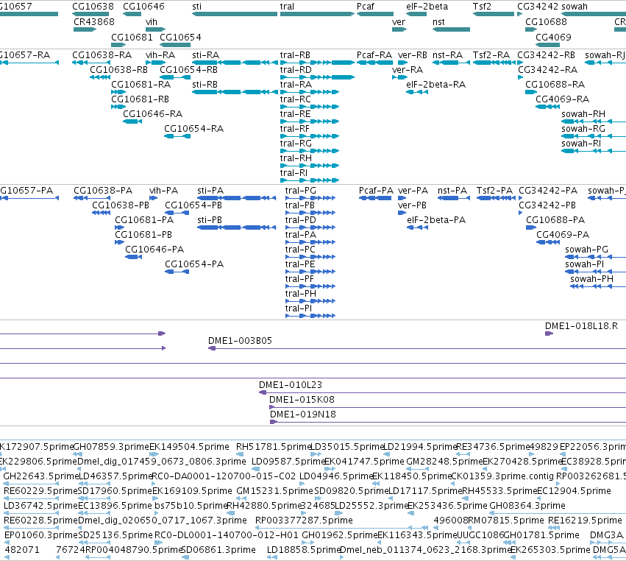Screen dimensions: 626x561
Task: Select transcript sti-RA
Action: click(x=235, y=63)
